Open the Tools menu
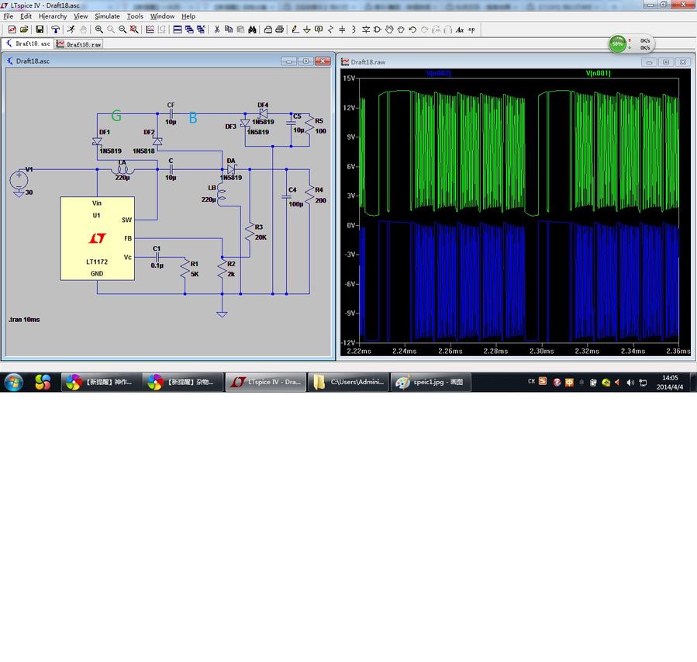This screenshot has width=697, height=662. tap(135, 16)
